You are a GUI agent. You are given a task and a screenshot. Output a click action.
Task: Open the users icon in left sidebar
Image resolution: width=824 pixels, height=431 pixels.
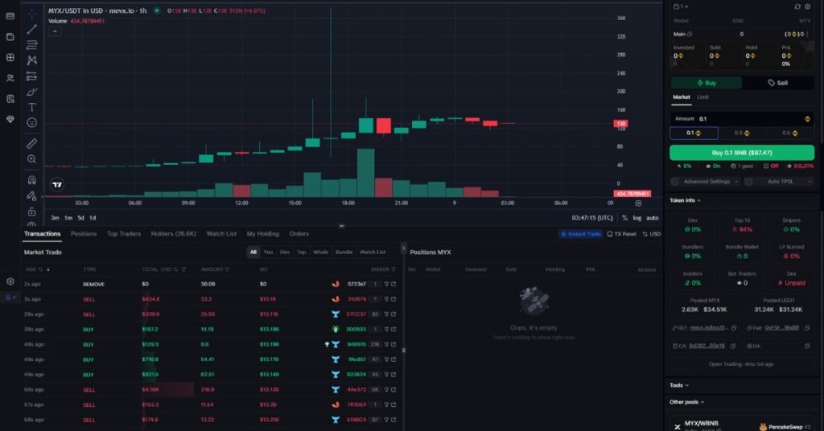pos(10,78)
